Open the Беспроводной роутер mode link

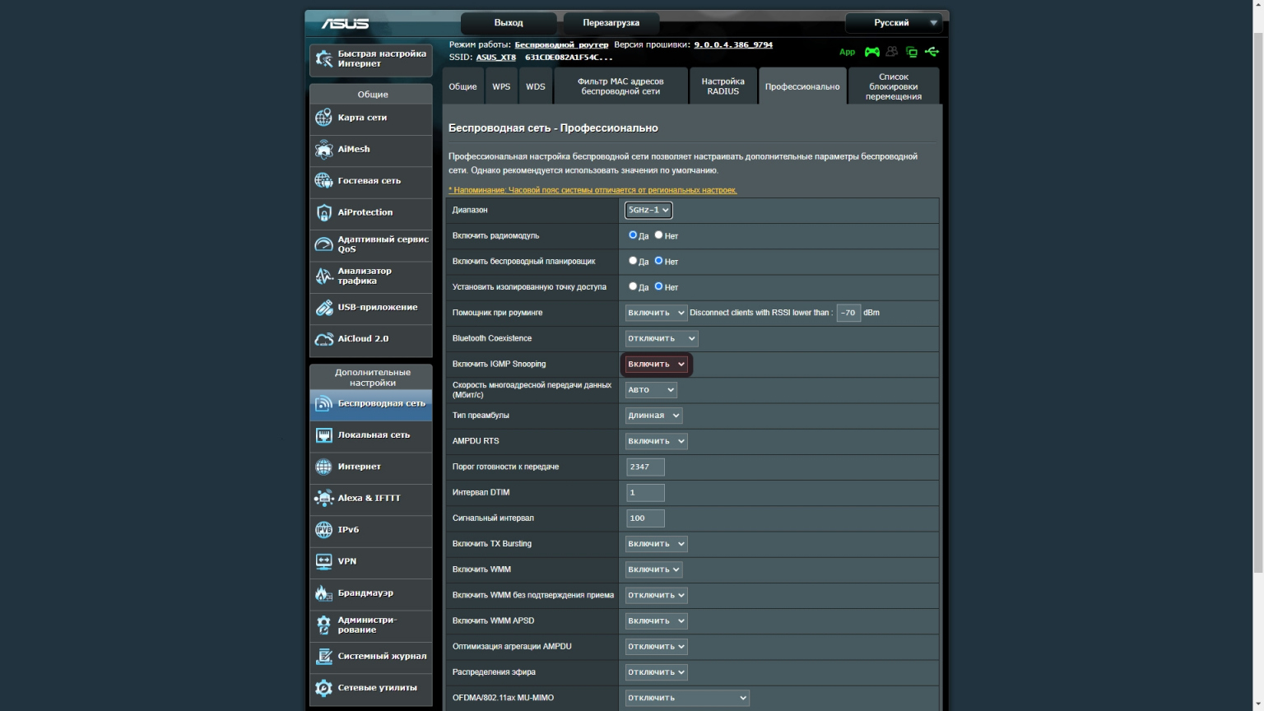coord(561,44)
